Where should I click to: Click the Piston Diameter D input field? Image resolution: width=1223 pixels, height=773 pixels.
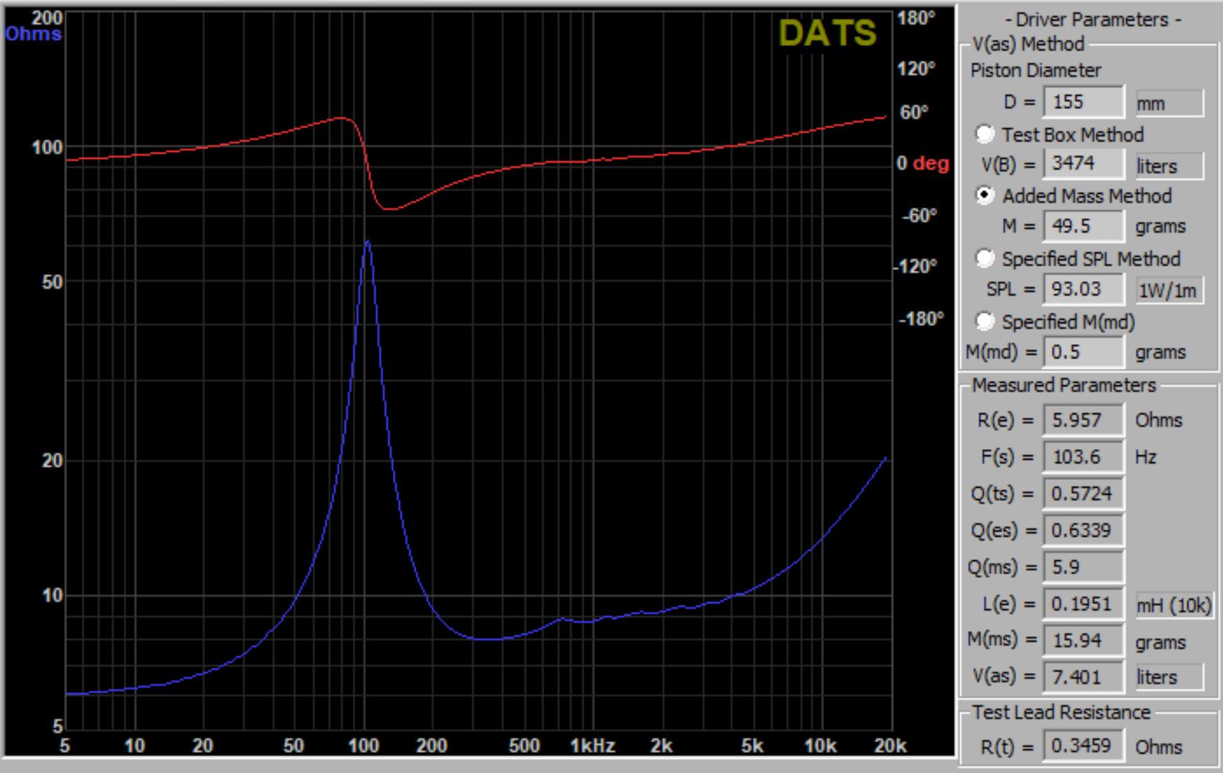(x=1084, y=102)
